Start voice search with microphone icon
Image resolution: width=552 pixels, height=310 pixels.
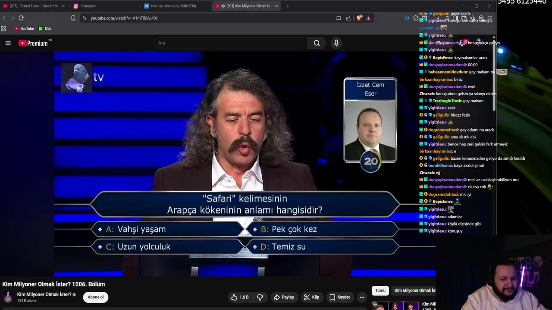(x=336, y=43)
